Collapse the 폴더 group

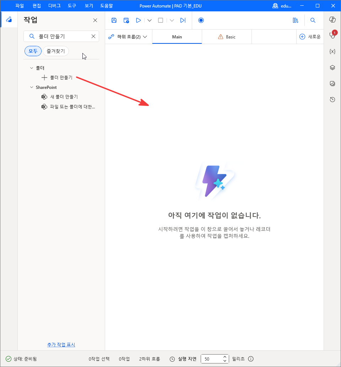(x=32, y=68)
